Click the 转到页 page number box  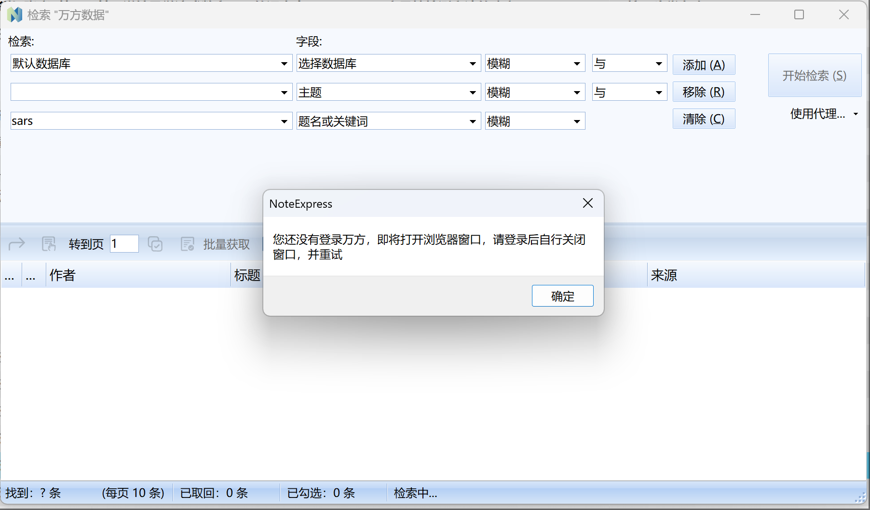click(x=124, y=243)
